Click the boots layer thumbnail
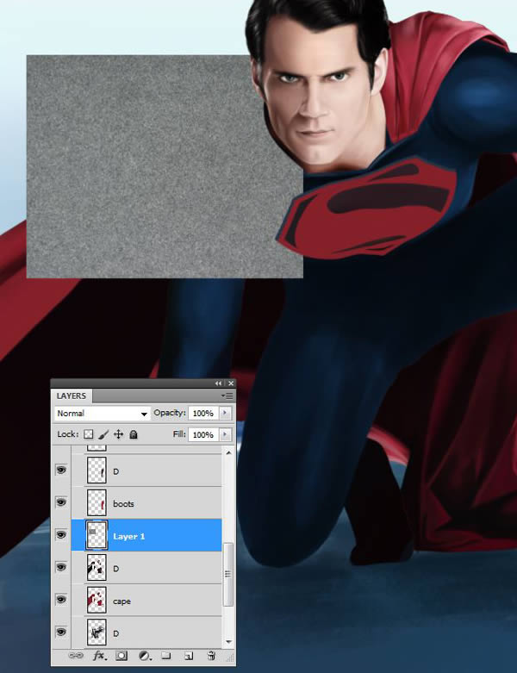 [97, 502]
